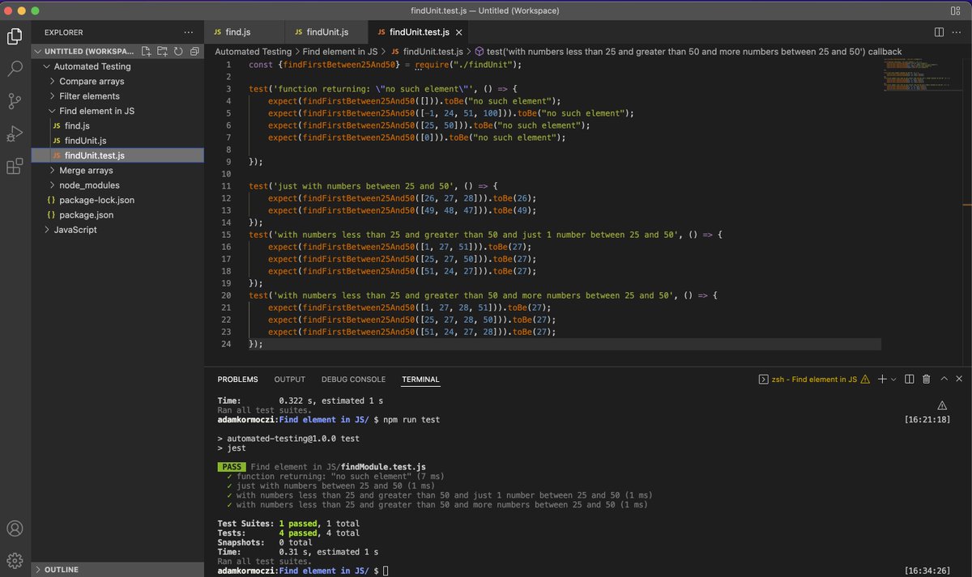
Task: Split the terminal pane
Action: [909, 379]
